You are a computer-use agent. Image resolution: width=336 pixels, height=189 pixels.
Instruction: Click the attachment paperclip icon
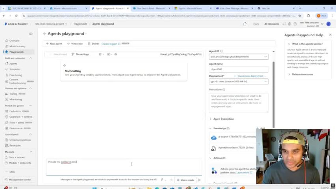pyautogui.click(x=162, y=180)
